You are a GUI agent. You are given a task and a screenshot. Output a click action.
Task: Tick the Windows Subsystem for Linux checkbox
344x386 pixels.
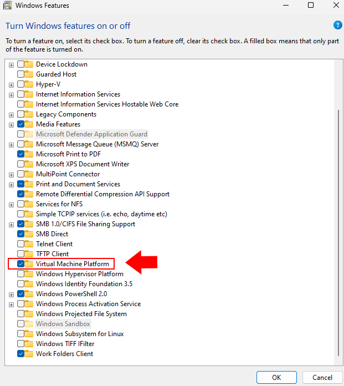(x=20, y=334)
